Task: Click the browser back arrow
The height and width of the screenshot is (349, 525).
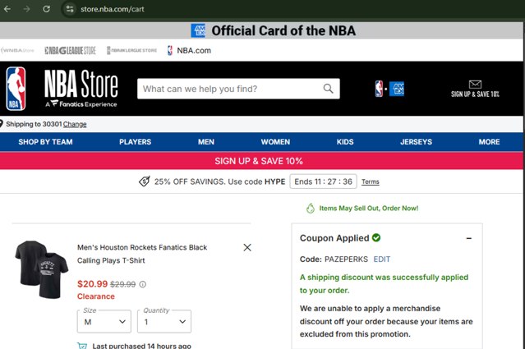Action: [7, 9]
